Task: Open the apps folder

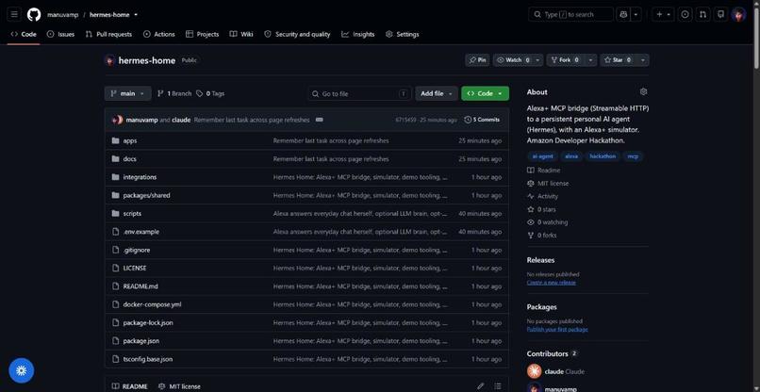Action: tap(130, 140)
